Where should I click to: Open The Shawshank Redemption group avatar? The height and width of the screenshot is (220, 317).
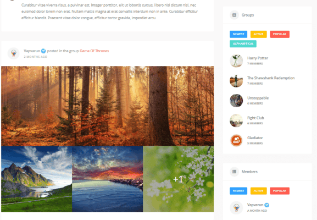(236, 80)
